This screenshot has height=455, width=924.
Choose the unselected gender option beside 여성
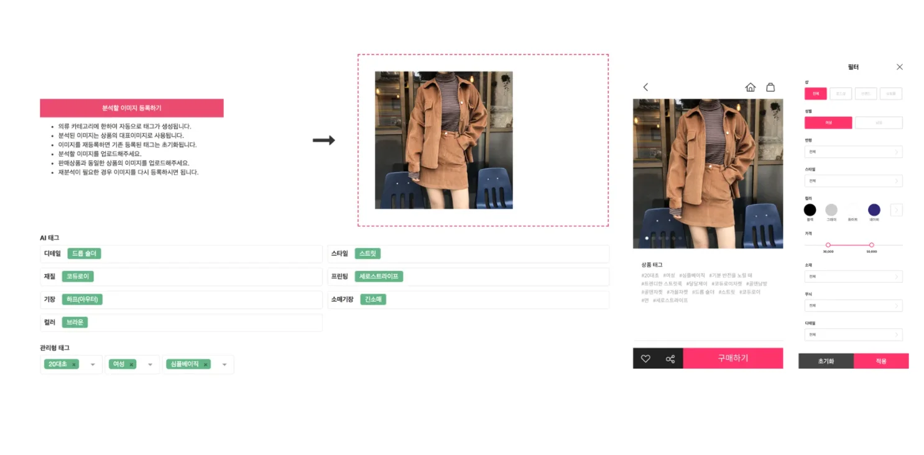pos(879,122)
